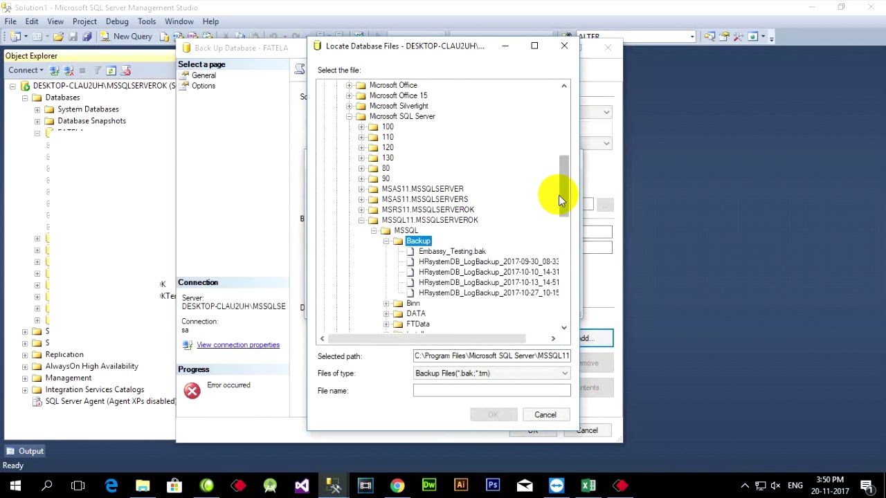Collapse the MSSQL11.MSSQLSERVEROK folder node

361,220
